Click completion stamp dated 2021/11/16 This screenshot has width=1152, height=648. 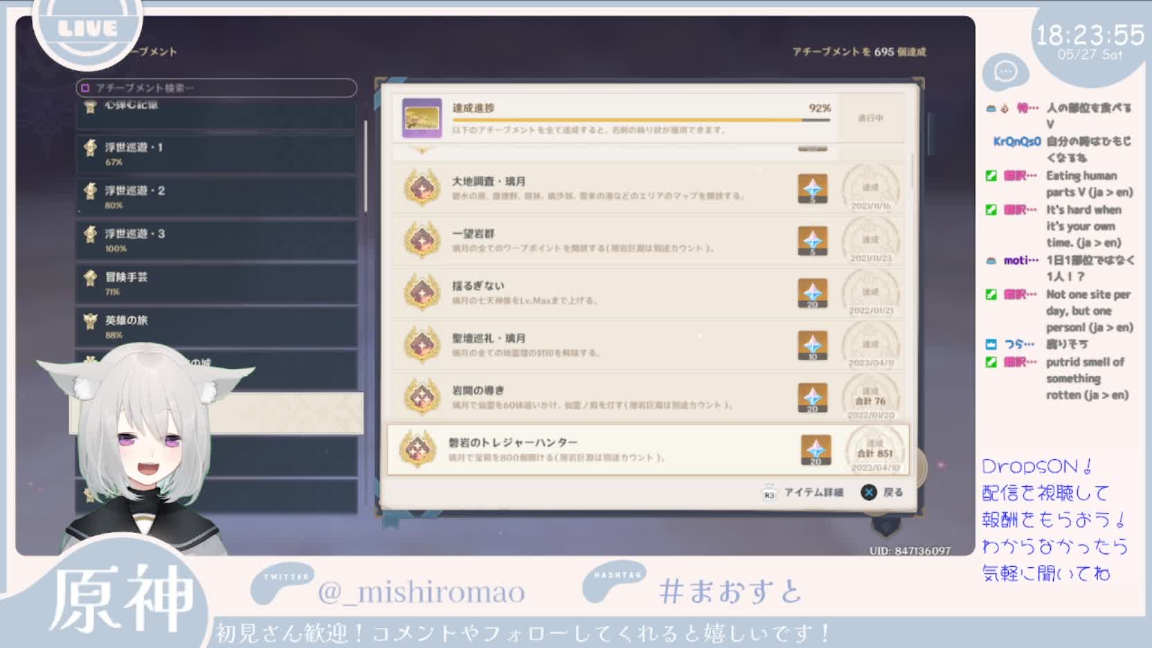click(871, 188)
